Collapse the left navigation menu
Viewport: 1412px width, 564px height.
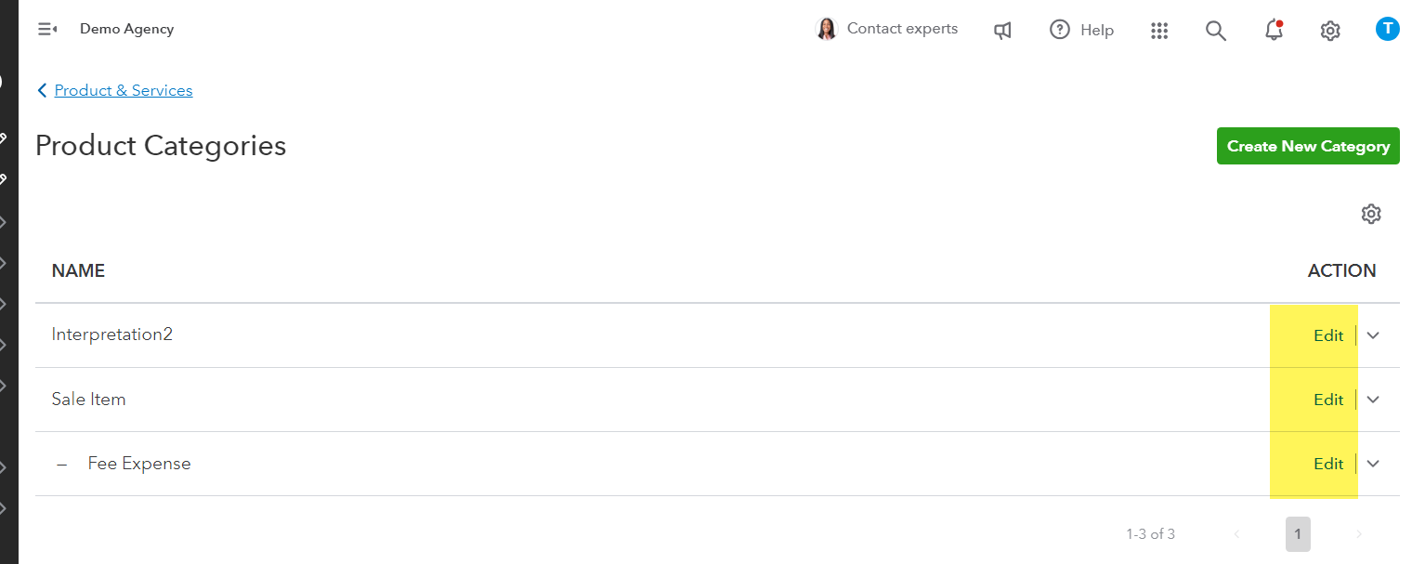click(x=47, y=29)
